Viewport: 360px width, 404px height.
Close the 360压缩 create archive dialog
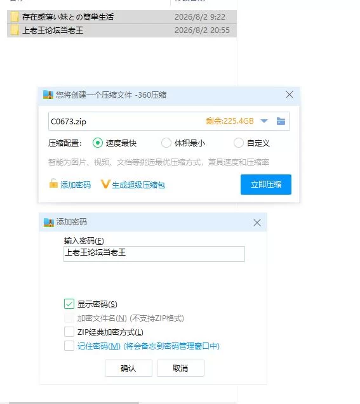pyautogui.click(x=290, y=94)
